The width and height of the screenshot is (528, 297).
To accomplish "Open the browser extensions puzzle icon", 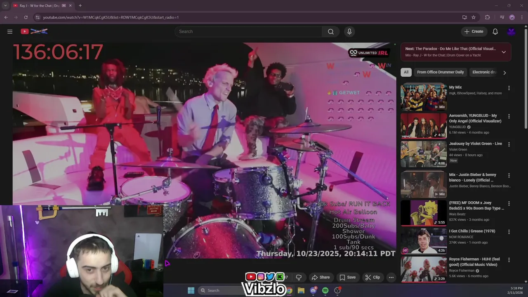I will pos(487,17).
